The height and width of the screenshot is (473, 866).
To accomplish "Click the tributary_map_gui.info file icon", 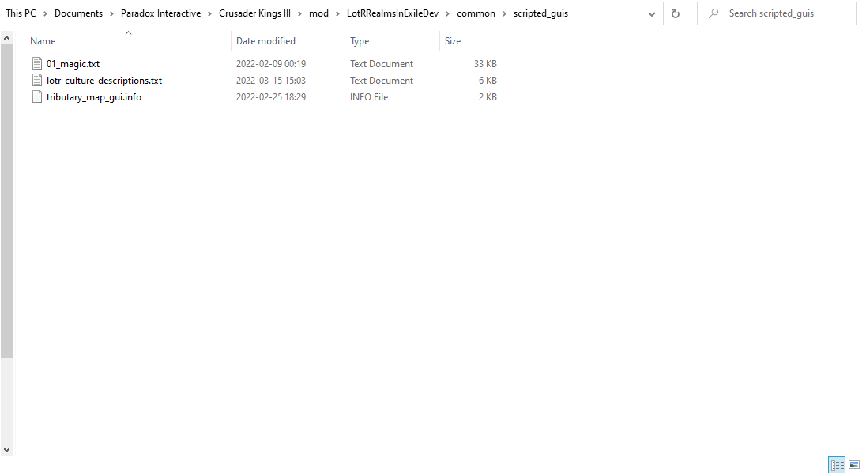I will tap(37, 96).
